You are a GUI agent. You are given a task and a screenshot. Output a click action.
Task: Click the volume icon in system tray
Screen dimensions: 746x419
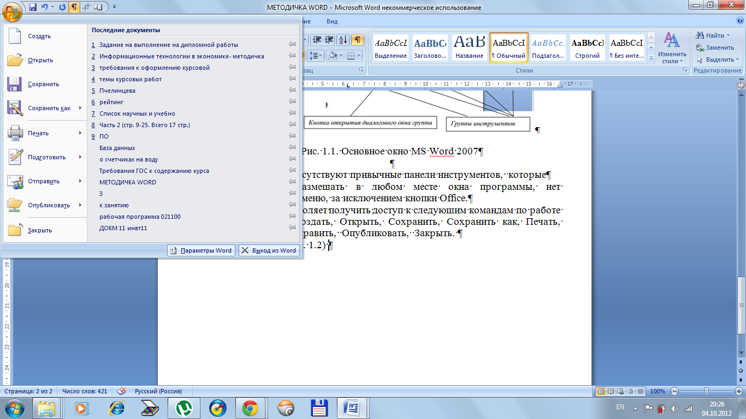(674, 408)
